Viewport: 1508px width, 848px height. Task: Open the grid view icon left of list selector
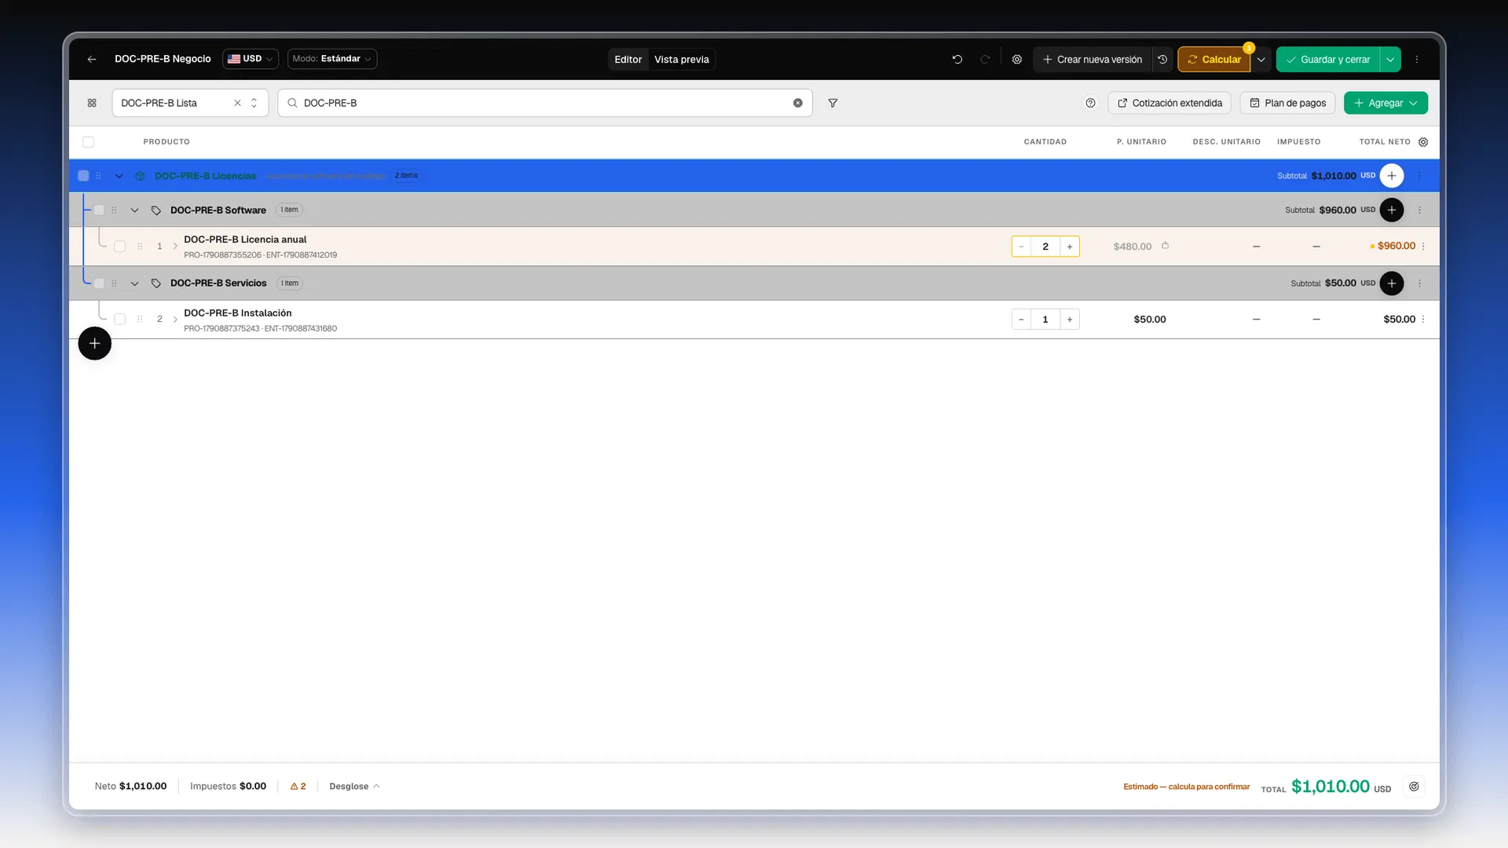(x=92, y=103)
